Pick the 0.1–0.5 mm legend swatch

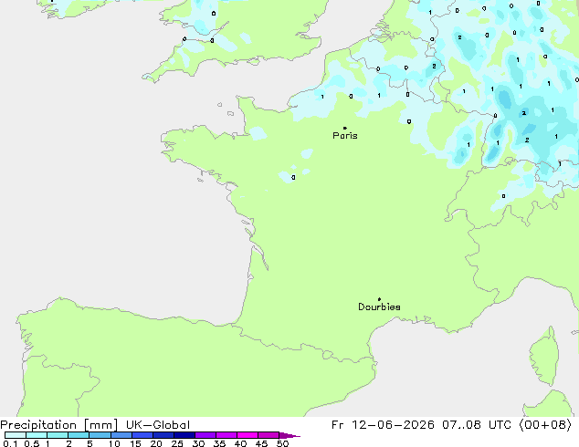coord(16,435)
